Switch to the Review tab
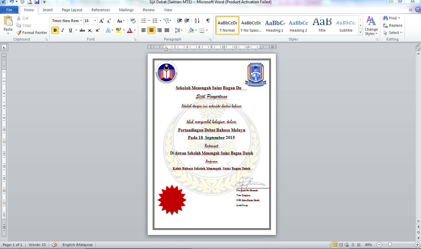Screen dimensions: 421x249 click(x=149, y=10)
